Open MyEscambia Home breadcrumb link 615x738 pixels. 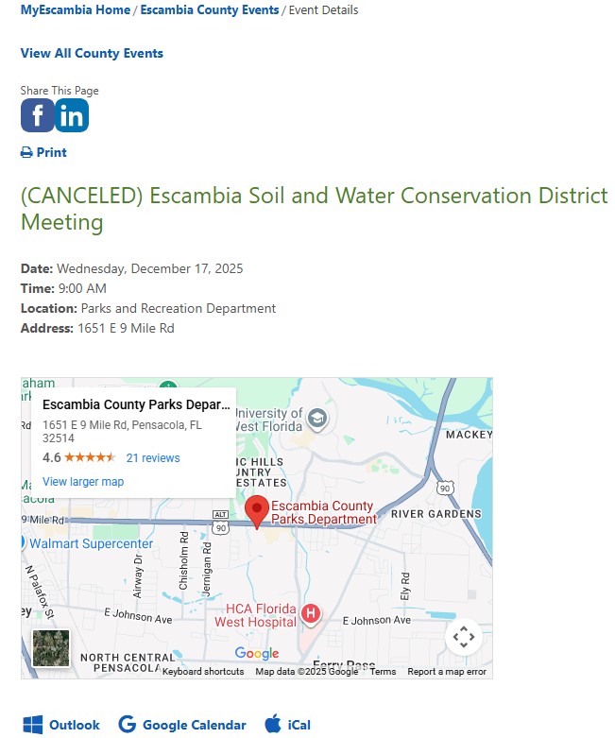coord(76,9)
